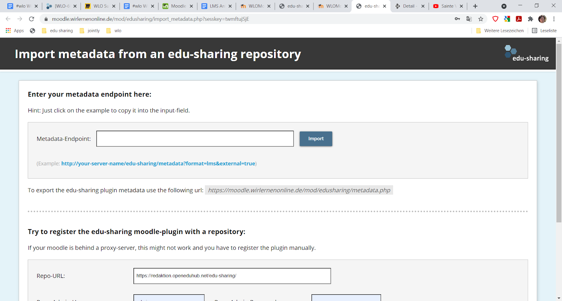Click the vertical page scrollbar
This screenshot has height=301, width=562.
click(559, 133)
